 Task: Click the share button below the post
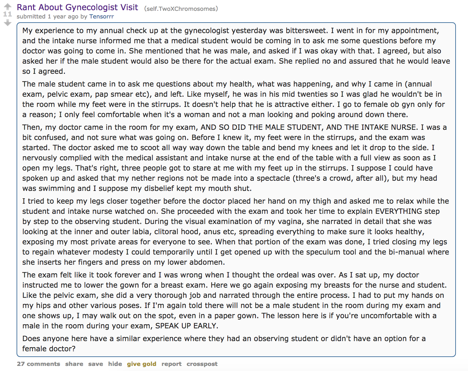74,364
